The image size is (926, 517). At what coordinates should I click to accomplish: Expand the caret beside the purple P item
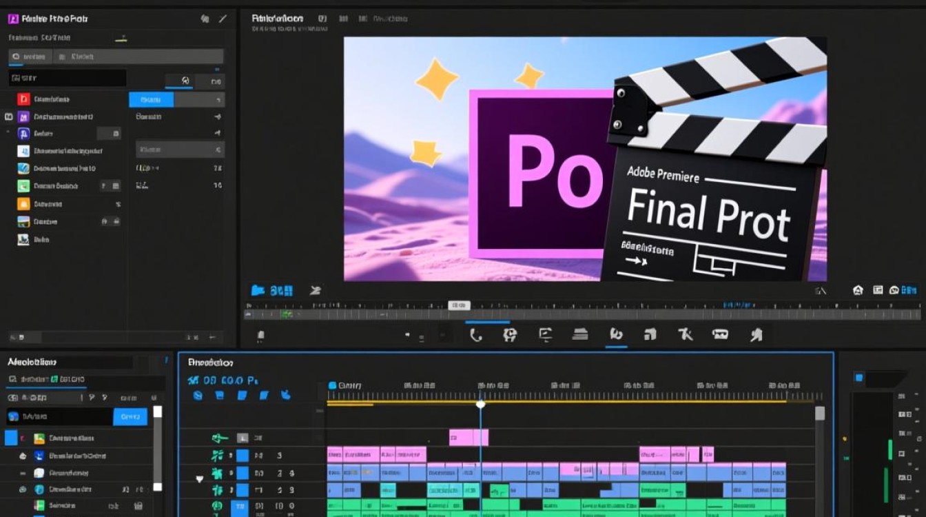[8, 132]
